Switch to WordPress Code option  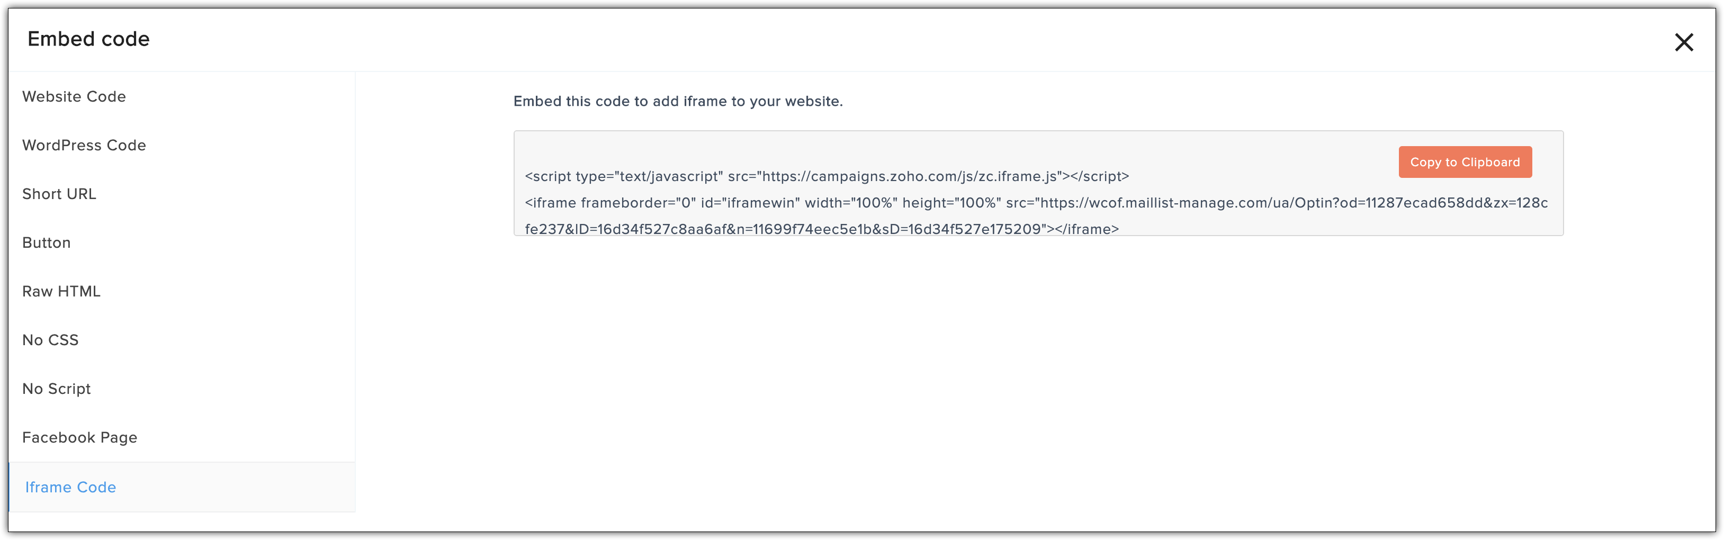click(84, 145)
